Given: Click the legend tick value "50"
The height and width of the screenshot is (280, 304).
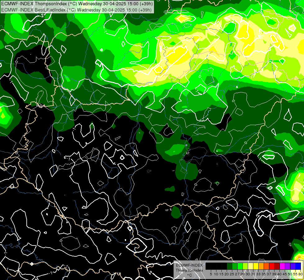Looking at the screenshot, I should click(x=290, y=274).
